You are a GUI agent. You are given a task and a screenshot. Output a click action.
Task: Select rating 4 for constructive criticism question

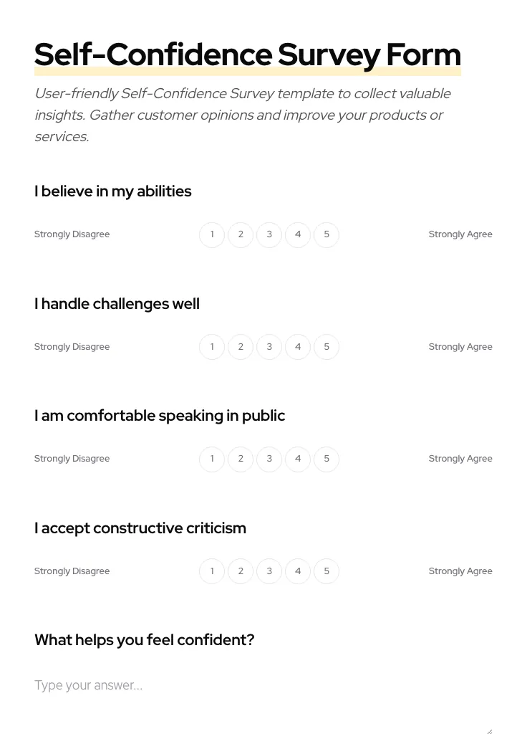298,571
